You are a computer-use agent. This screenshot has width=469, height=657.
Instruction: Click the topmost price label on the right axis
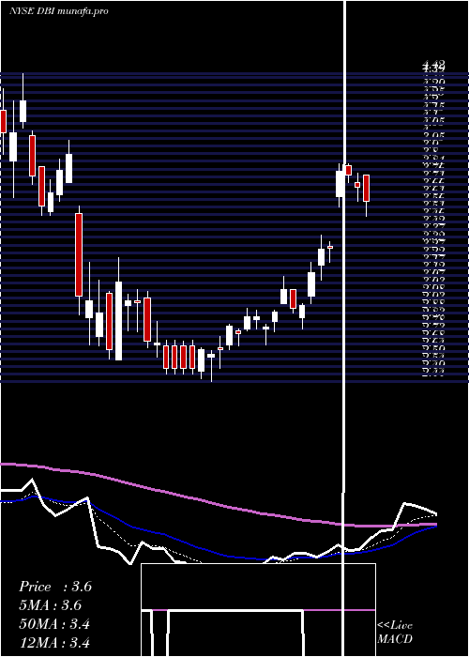pyautogui.click(x=433, y=63)
